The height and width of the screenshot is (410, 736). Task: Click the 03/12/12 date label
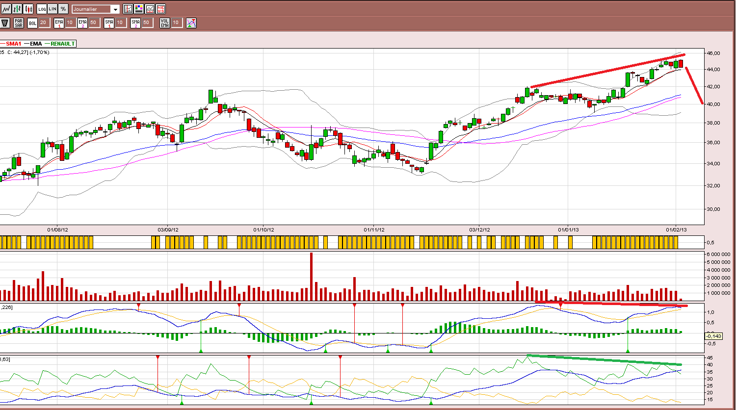pyautogui.click(x=479, y=229)
